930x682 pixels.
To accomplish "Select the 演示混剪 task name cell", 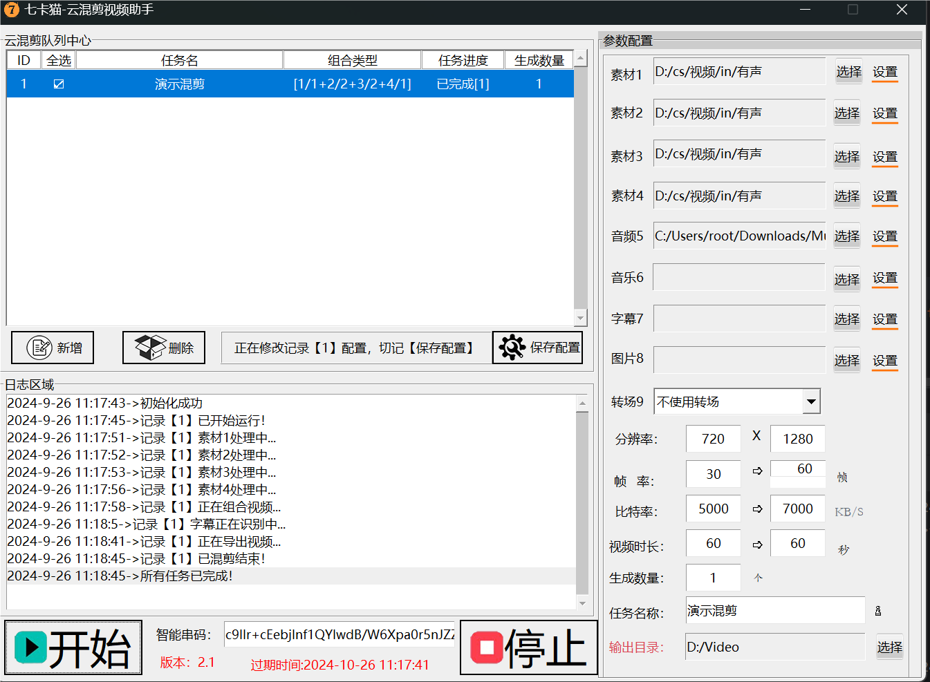I will pos(180,84).
